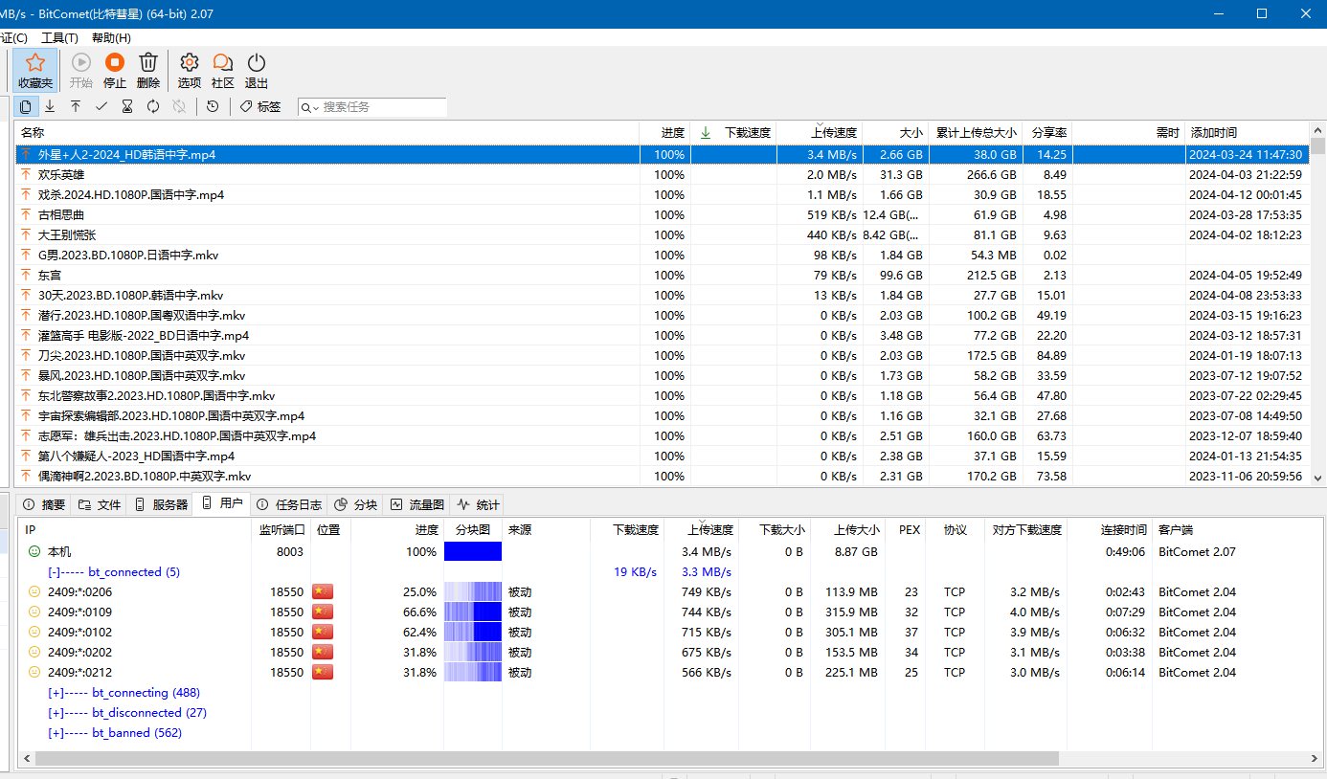This screenshot has height=779, width=1327.
Task: Stop the task with the 停止 button
Action: point(115,71)
